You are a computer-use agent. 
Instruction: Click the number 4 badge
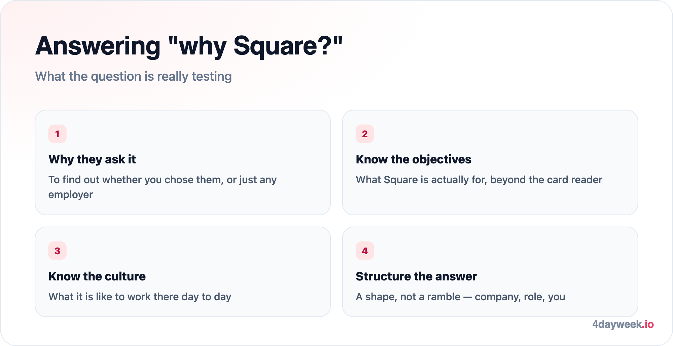(x=365, y=251)
